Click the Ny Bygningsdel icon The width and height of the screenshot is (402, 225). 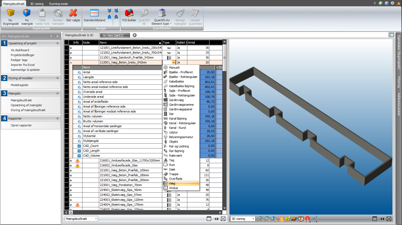(10, 13)
